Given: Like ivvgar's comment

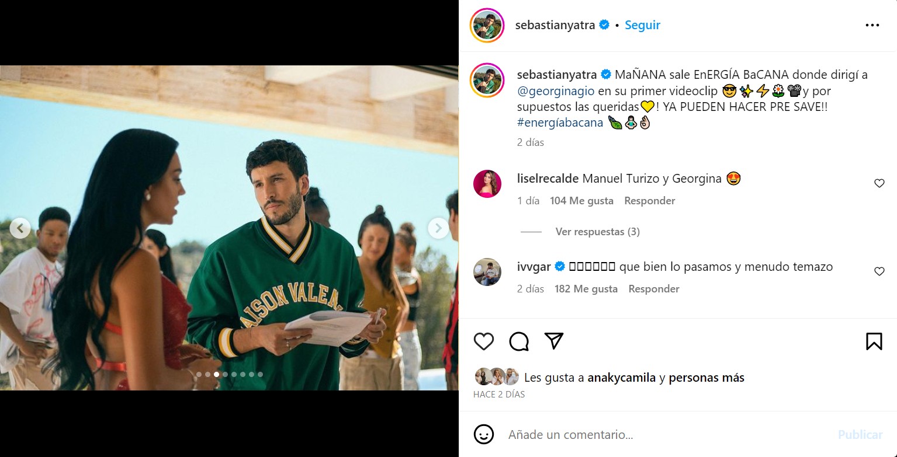Looking at the screenshot, I should pyautogui.click(x=879, y=271).
